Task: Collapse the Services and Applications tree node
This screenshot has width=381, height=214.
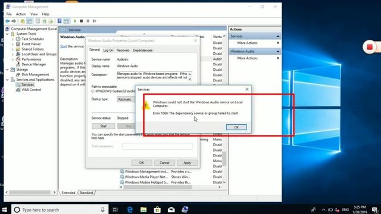Action: tap(7, 80)
